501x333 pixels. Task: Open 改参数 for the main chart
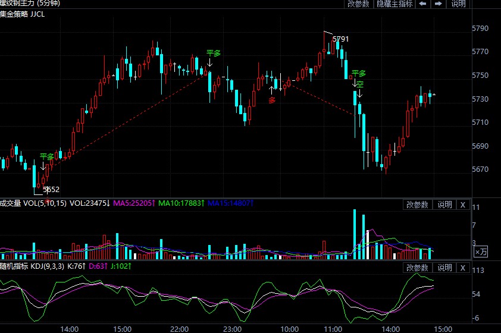[x=359, y=4]
